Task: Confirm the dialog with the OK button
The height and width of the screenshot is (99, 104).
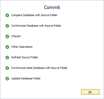Action: pyautogui.click(x=90, y=92)
